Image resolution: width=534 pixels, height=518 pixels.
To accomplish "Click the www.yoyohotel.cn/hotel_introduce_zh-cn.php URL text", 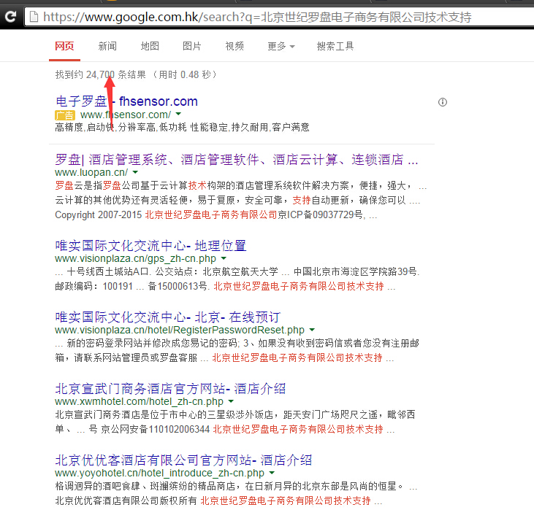I will click(159, 473).
